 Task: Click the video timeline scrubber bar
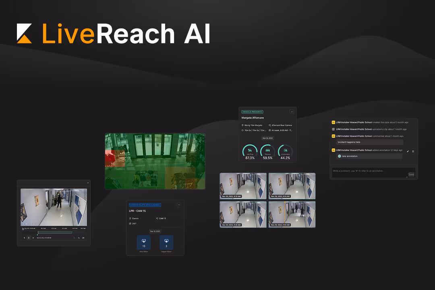point(54,232)
